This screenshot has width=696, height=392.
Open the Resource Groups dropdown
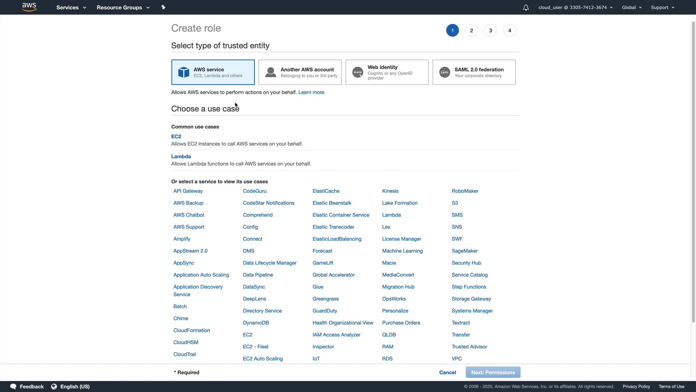click(x=123, y=7)
